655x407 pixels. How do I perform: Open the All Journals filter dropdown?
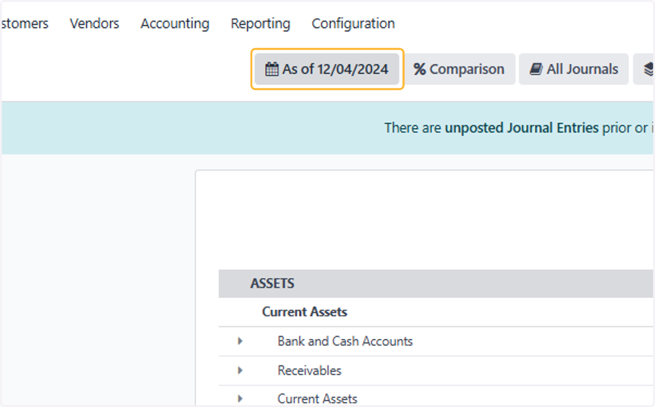(x=574, y=69)
